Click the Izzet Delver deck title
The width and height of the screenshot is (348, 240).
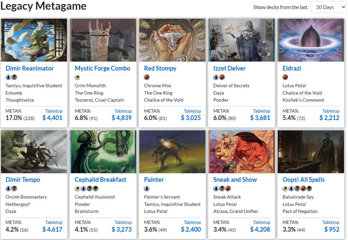click(229, 68)
